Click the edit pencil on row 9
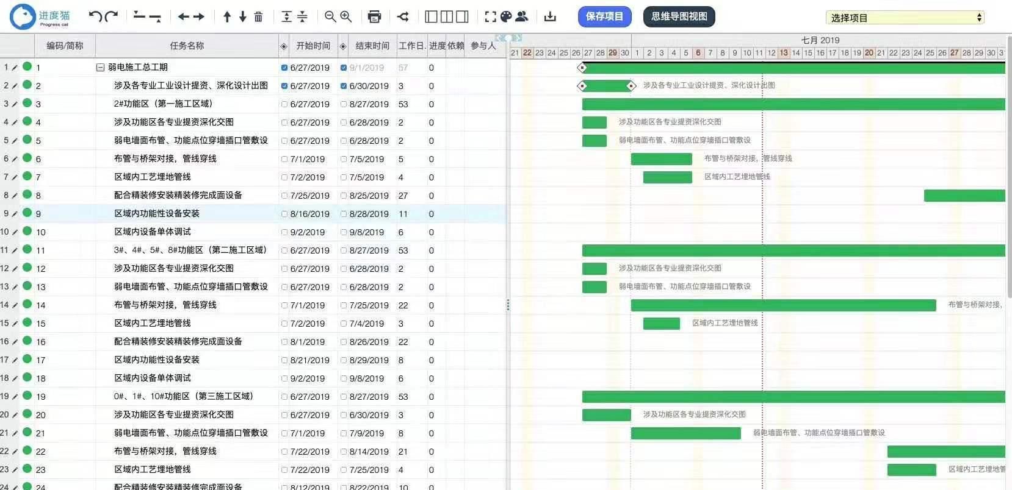Screen dimensions: 1012x490 [x=15, y=214]
